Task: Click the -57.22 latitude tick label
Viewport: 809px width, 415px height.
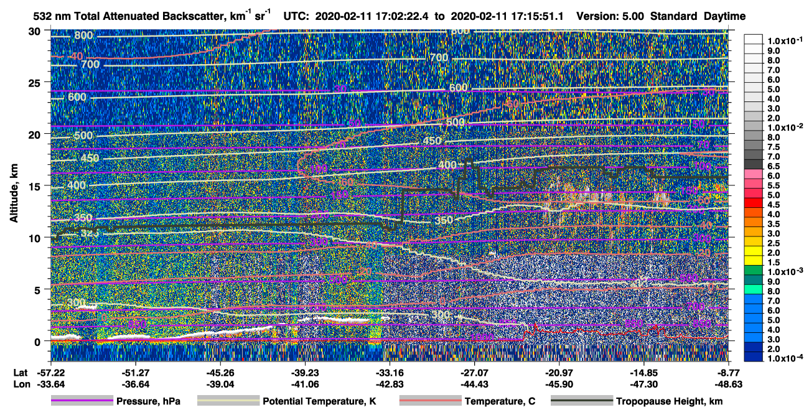Action: [x=50, y=373]
